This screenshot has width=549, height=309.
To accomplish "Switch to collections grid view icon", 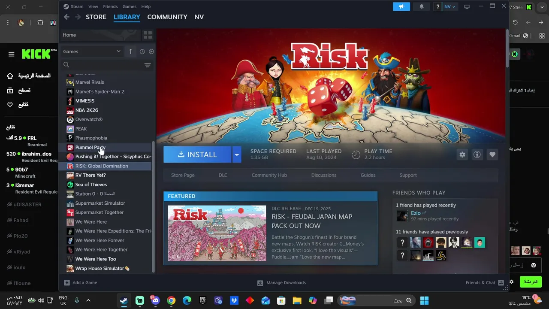I will [148, 35].
